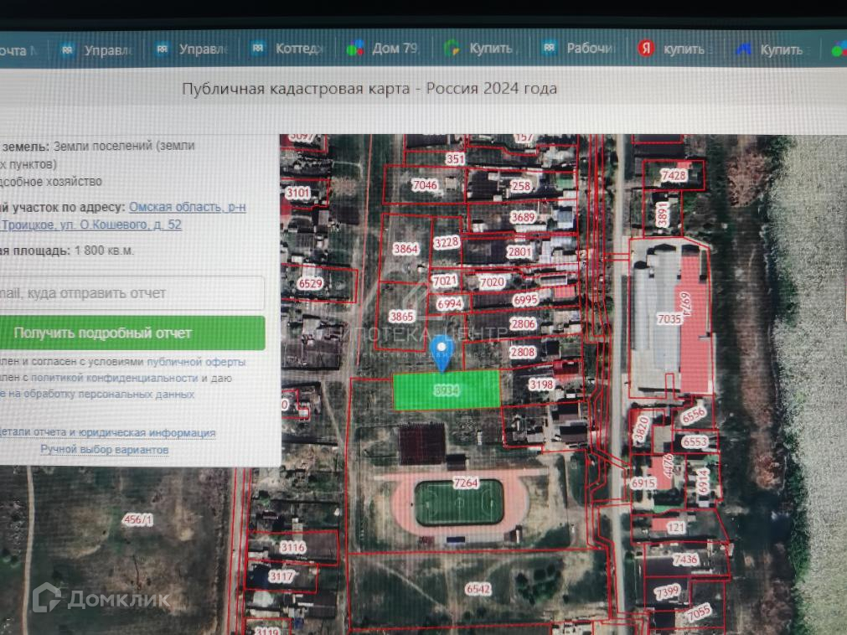Select the 'Рабочи' browser tab
The height and width of the screenshot is (635, 847).
pos(579,48)
